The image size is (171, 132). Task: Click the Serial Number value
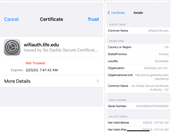click(x=152, y=106)
